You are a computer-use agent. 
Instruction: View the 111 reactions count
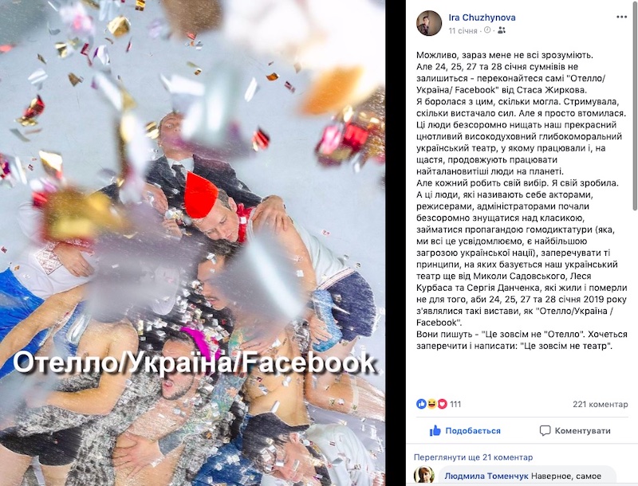[455, 404]
